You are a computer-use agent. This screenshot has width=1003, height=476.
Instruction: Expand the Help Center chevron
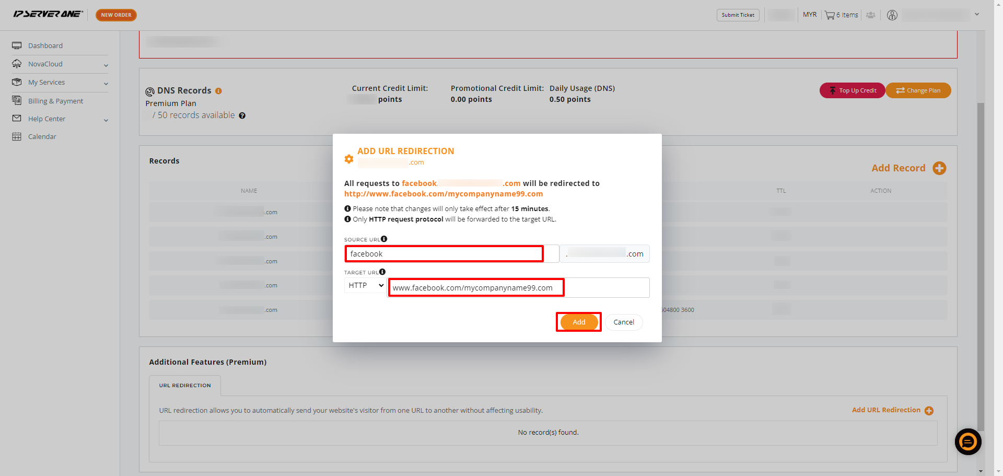[106, 120]
